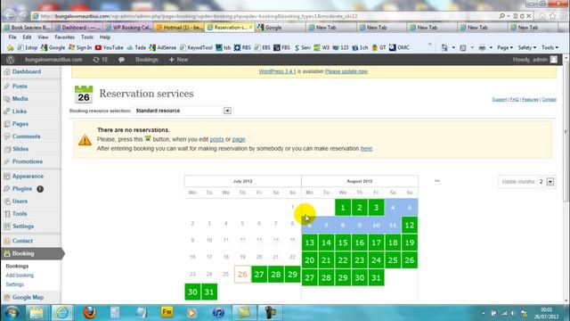Select August 31 on the calendar
Screen dimensions: 570x321
376,277
